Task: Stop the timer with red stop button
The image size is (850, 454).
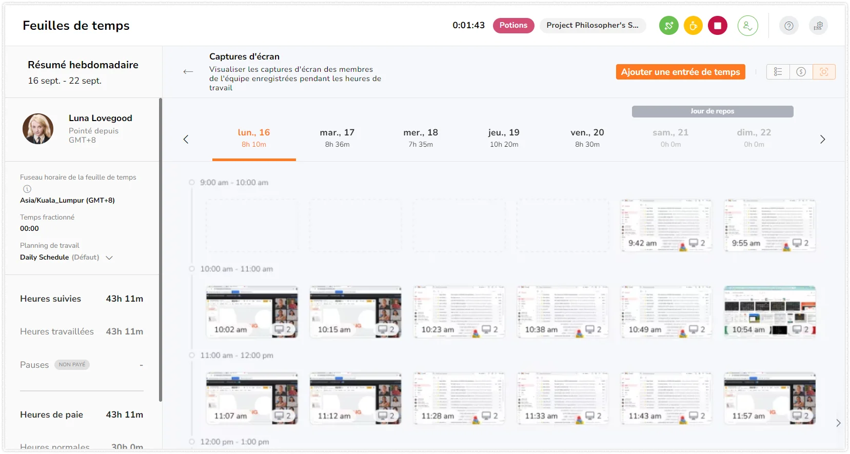Action: pos(718,25)
